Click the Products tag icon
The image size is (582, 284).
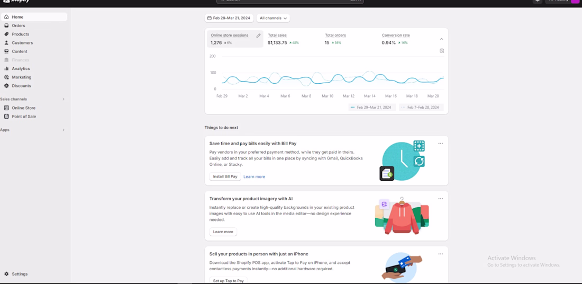click(6, 34)
